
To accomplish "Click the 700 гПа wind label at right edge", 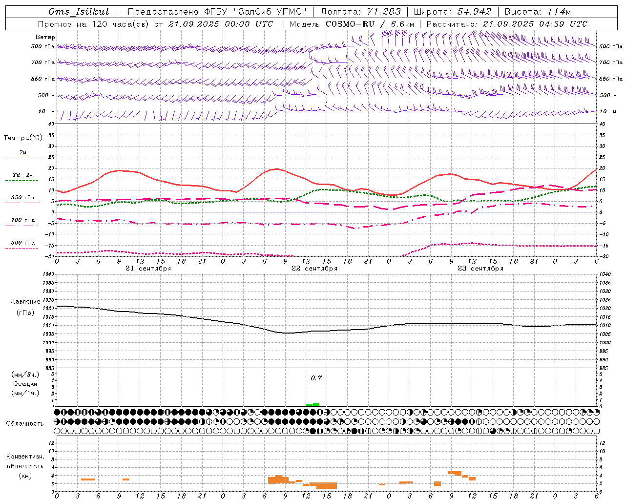I will 611,62.
